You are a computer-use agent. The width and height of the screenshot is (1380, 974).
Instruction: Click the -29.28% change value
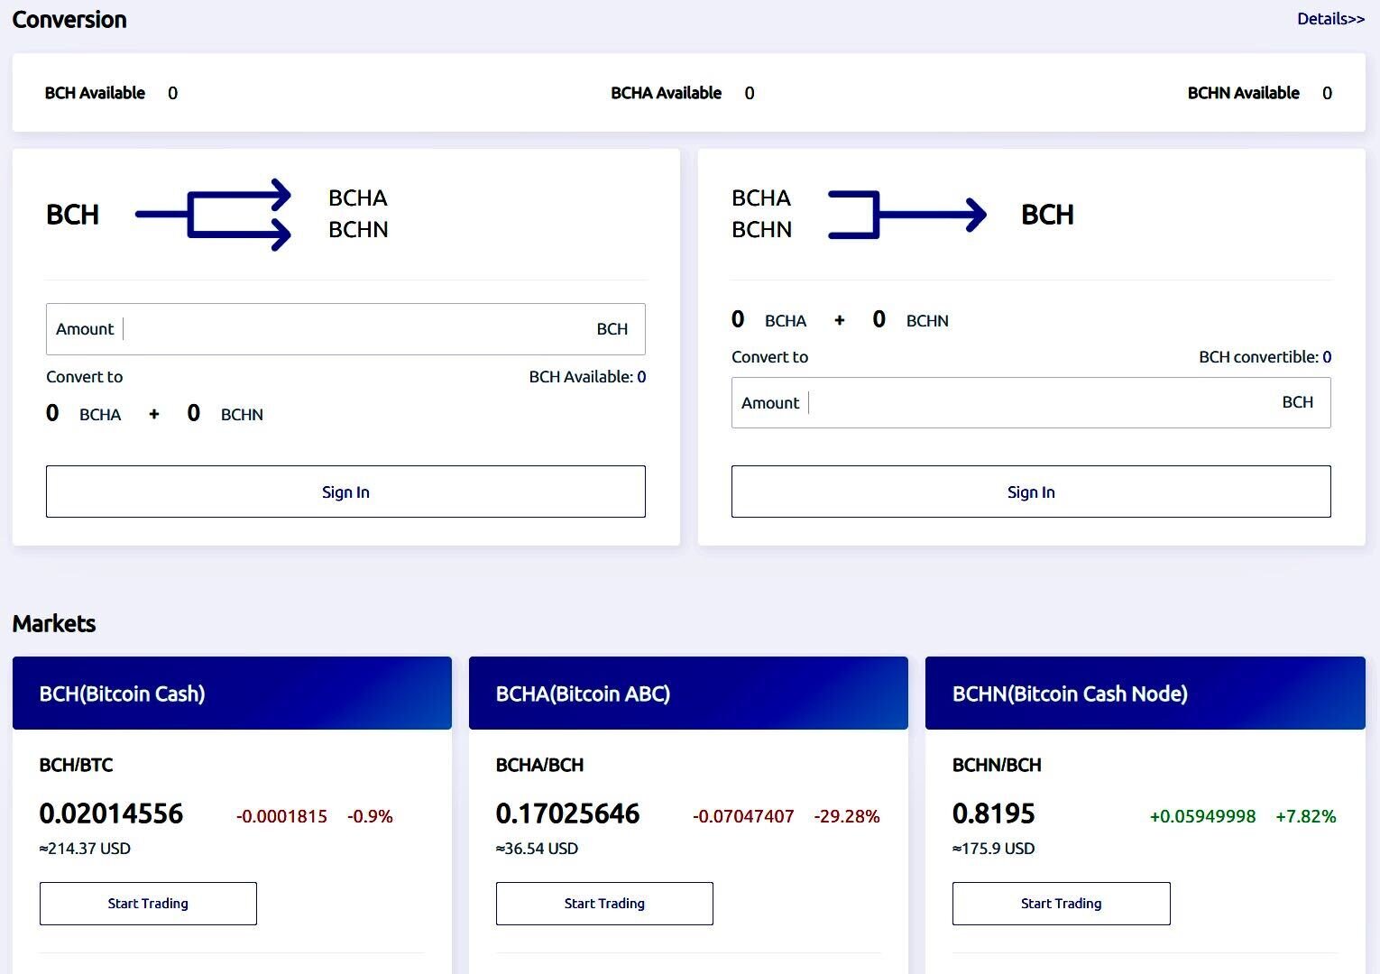point(847,816)
